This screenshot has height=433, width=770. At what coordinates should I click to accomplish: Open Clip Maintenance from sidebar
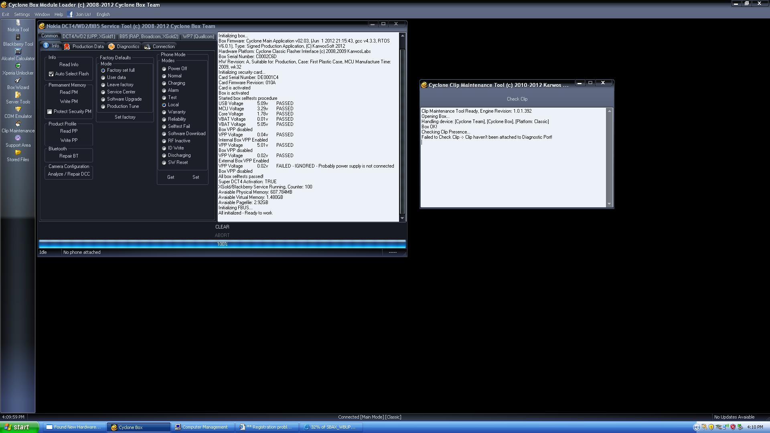[18, 127]
